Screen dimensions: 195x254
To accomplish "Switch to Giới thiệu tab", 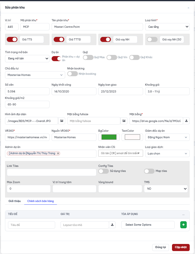I will click(x=14, y=201).
